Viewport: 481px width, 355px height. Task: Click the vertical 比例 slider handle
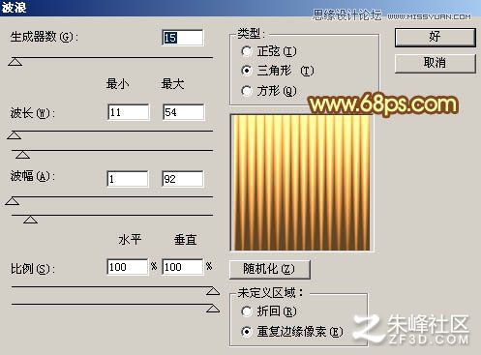(213, 309)
